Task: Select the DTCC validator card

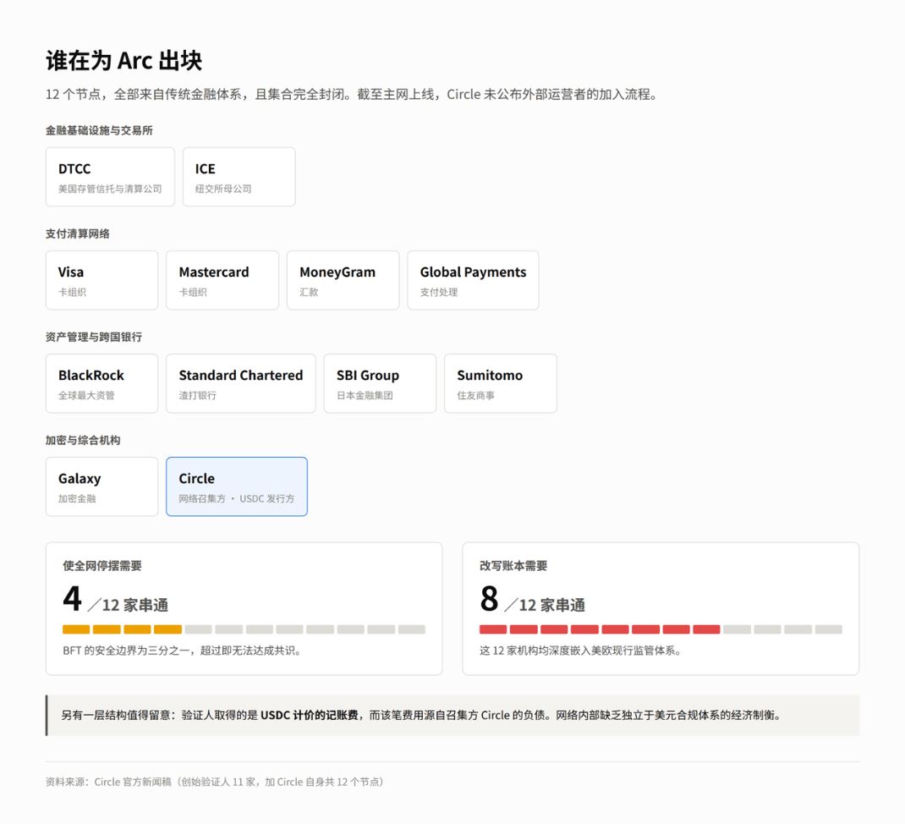Action: tap(110, 177)
